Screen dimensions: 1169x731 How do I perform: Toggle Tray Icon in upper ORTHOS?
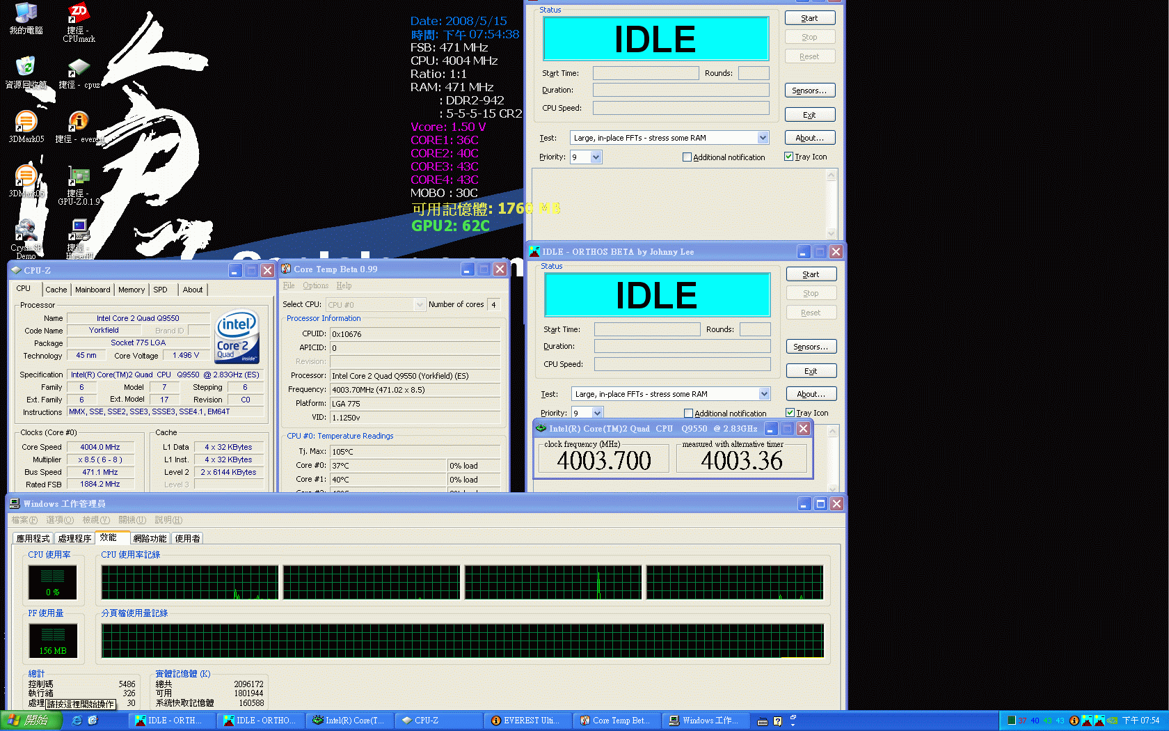point(788,157)
